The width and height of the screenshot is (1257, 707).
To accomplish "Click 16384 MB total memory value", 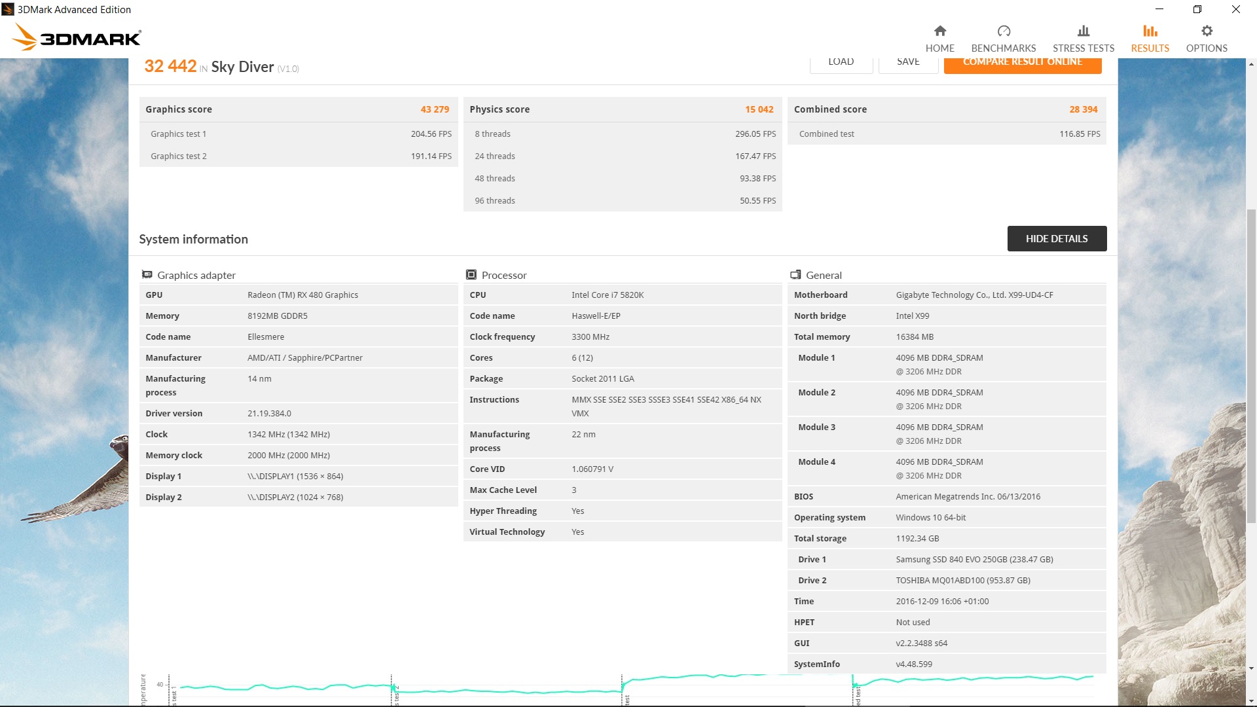I will [915, 336].
